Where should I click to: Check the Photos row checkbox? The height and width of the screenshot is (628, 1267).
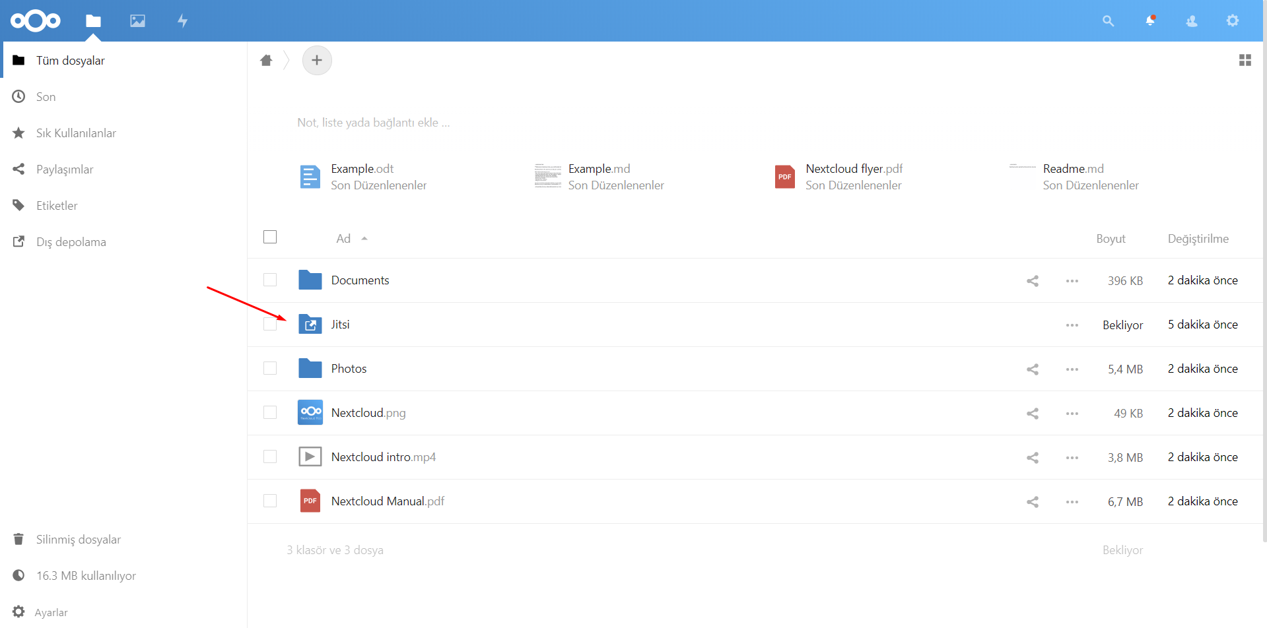click(270, 368)
